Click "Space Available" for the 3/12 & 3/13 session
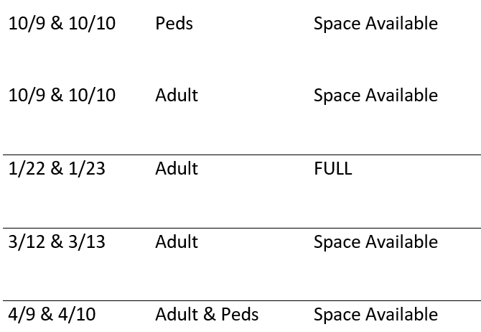This screenshot has width=481, height=332. pos(375,241)
